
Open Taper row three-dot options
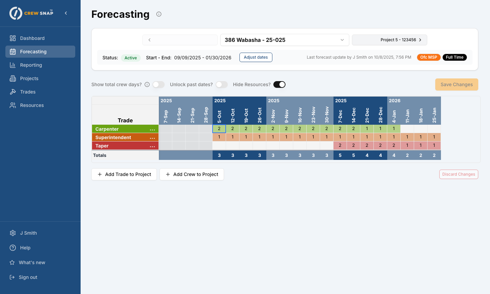[x=152, y=146]
